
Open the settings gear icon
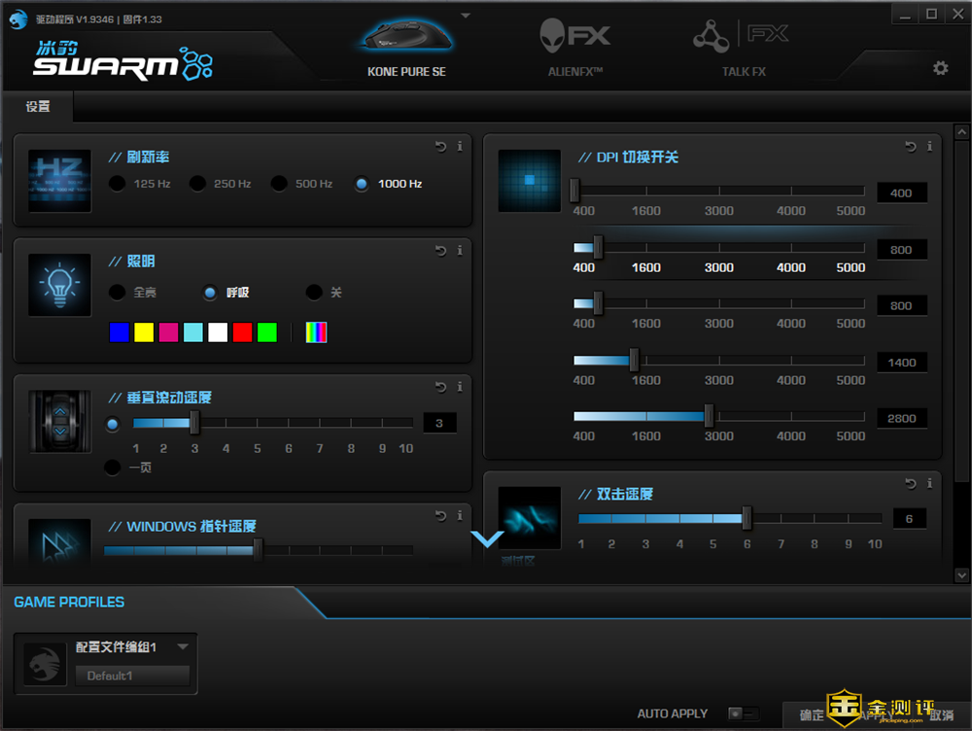pyautogui.click(x=940, y=68)
